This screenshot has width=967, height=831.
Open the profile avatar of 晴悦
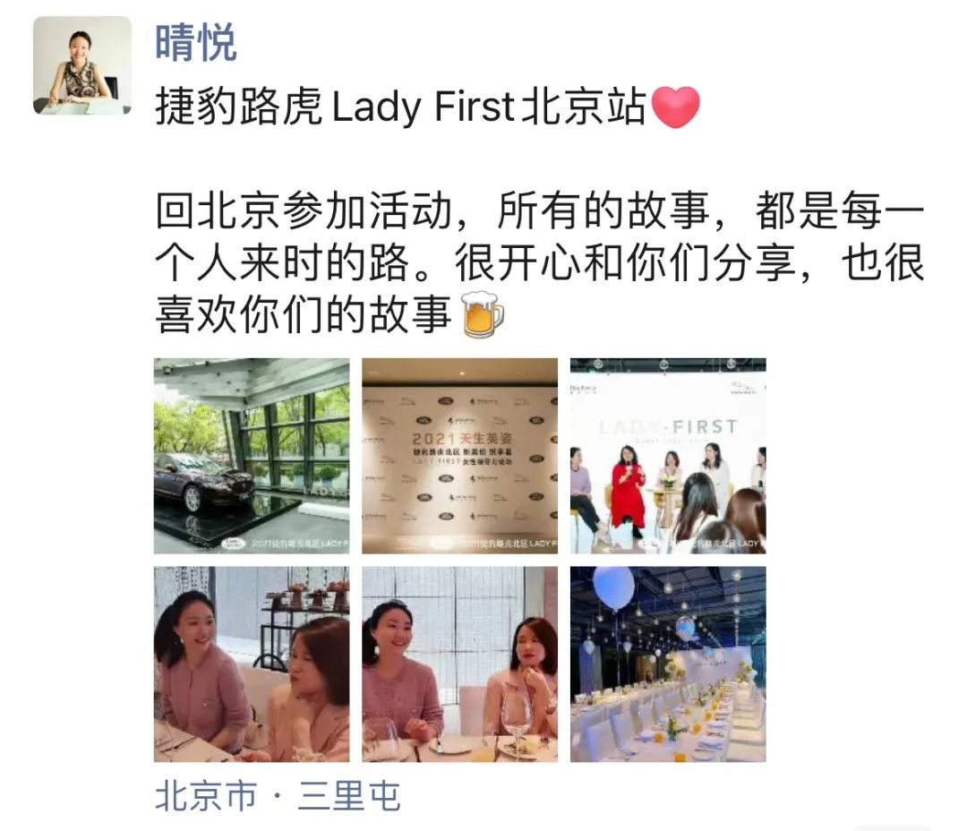[82, 65]
